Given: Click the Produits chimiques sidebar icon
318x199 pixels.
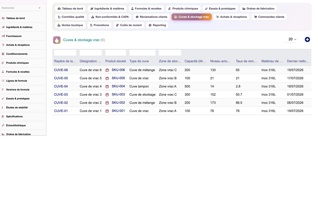Looking at the screenshot, I should click(x=3, y=63).
